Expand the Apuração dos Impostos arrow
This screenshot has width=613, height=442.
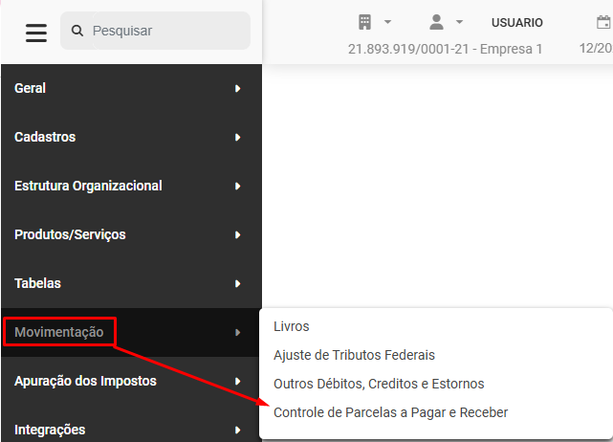click(237, 382)
